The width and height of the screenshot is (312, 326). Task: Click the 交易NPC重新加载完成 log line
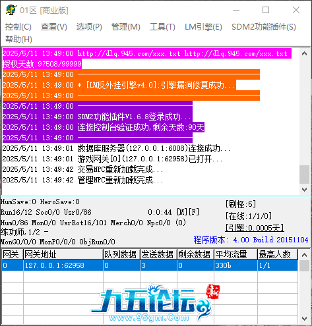click(82, 169)
